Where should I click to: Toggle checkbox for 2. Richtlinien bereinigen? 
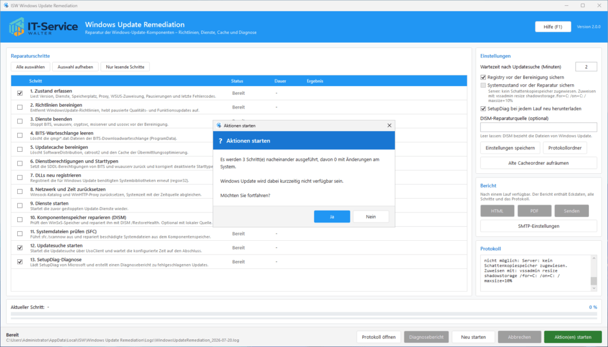[20, 107]
